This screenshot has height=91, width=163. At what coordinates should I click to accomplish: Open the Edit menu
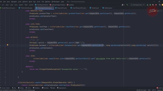(x=4, y=2)
